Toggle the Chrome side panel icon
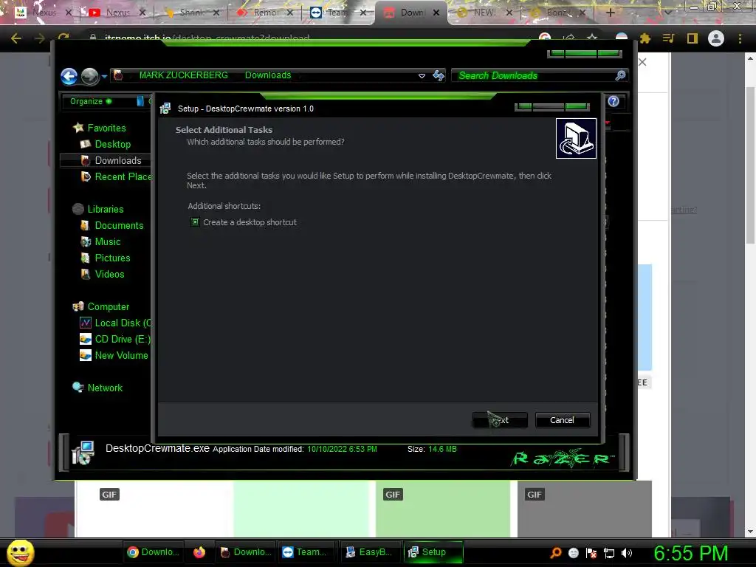756x567 pixels. coord(693,38)
